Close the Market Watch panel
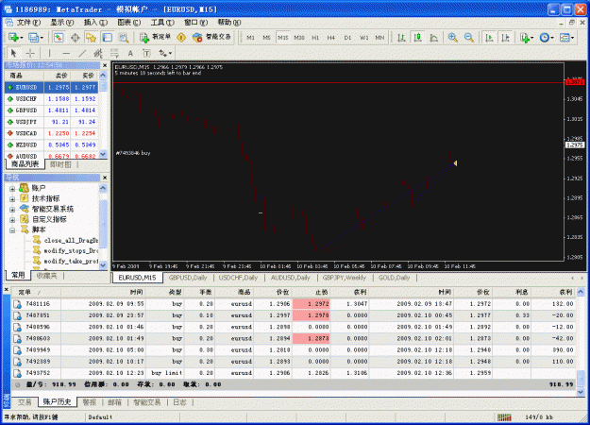 tap(105, 65)
